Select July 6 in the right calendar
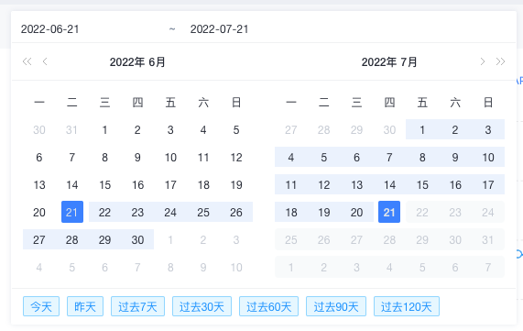Image resolution: width=523 pixels, height=331 pixels. pos(356,157)
